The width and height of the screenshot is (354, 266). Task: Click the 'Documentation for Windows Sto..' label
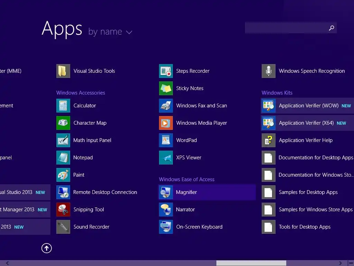316,175
